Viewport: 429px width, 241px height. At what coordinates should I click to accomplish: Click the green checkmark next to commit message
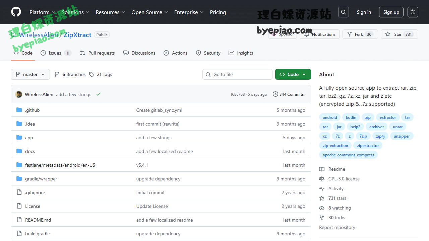coord(98,94)
